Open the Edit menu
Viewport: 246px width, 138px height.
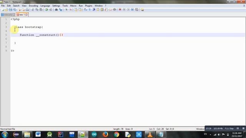9,6
